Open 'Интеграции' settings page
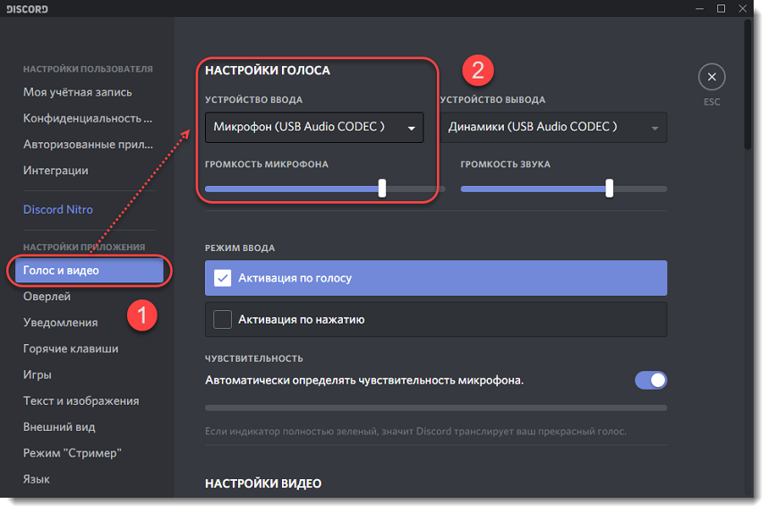This screenshot has width=769, height=513. click(x=56, y=171)
